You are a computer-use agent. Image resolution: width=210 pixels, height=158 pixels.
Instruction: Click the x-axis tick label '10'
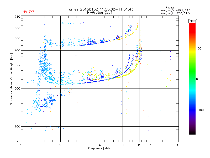pos(152,145)
